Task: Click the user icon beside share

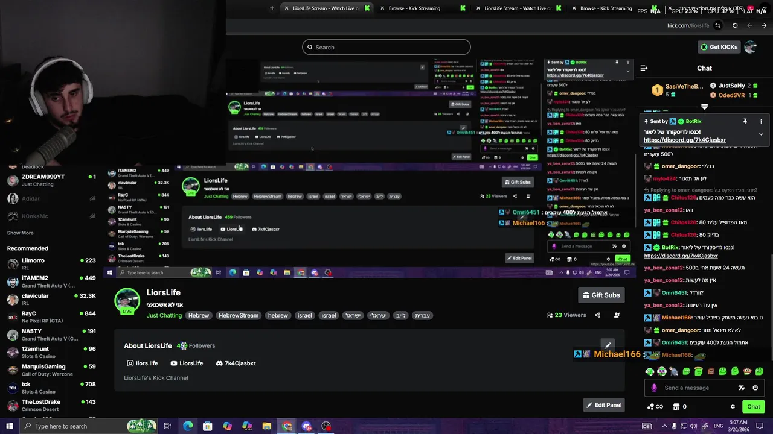Action: point(617,315)
